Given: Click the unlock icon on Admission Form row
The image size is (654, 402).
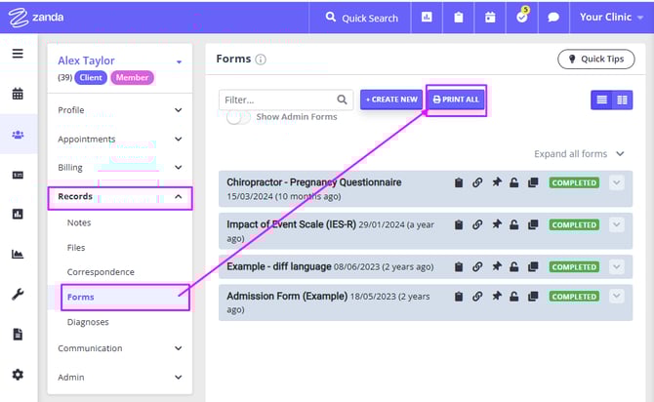Looking at the screenshot, I should [x=514, y=296].
